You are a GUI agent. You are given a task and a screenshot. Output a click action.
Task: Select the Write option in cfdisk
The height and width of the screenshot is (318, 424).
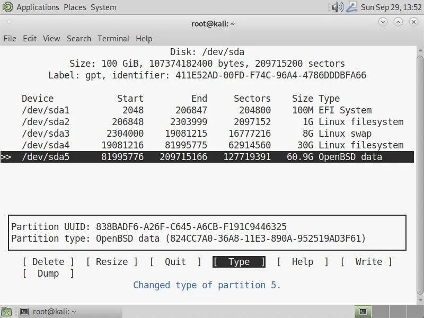click(366, 262)
